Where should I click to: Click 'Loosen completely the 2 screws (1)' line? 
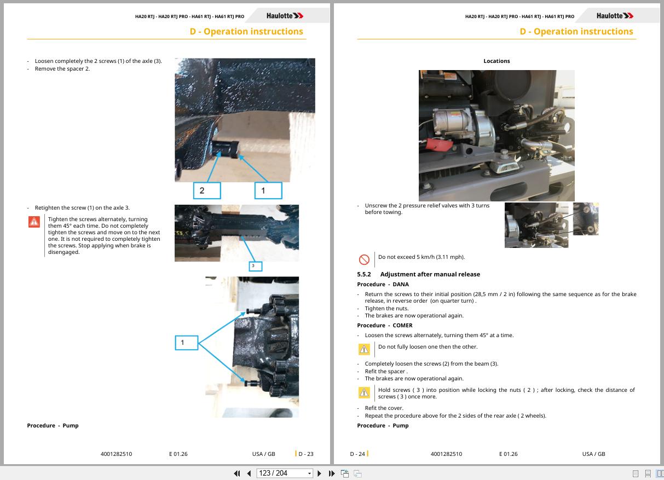pos(98,61)
